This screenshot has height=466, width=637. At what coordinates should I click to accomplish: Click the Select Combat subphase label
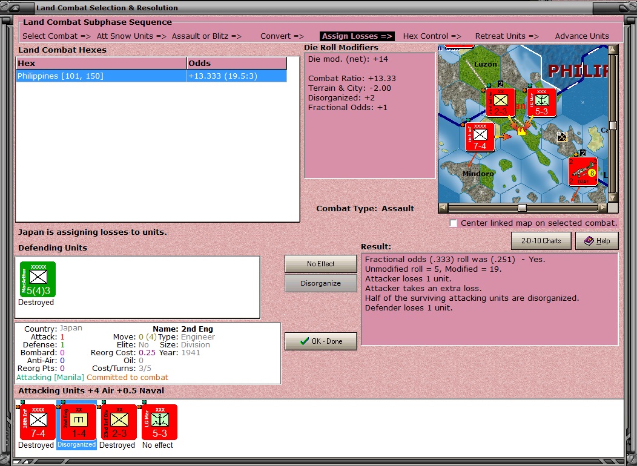pyautogui.click(x=56, y=36)
